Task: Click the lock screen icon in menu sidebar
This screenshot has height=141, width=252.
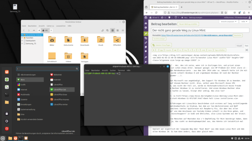Action: (7, 114)
